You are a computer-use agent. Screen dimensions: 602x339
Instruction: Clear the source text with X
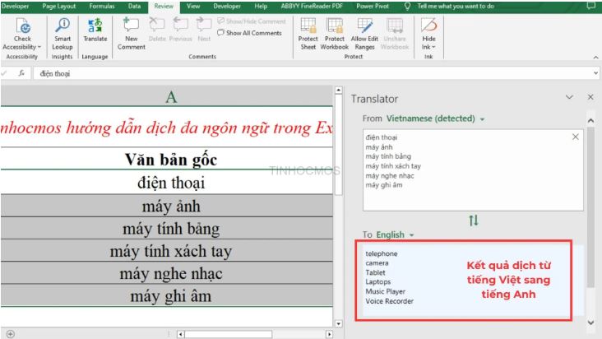click(575, 137)
